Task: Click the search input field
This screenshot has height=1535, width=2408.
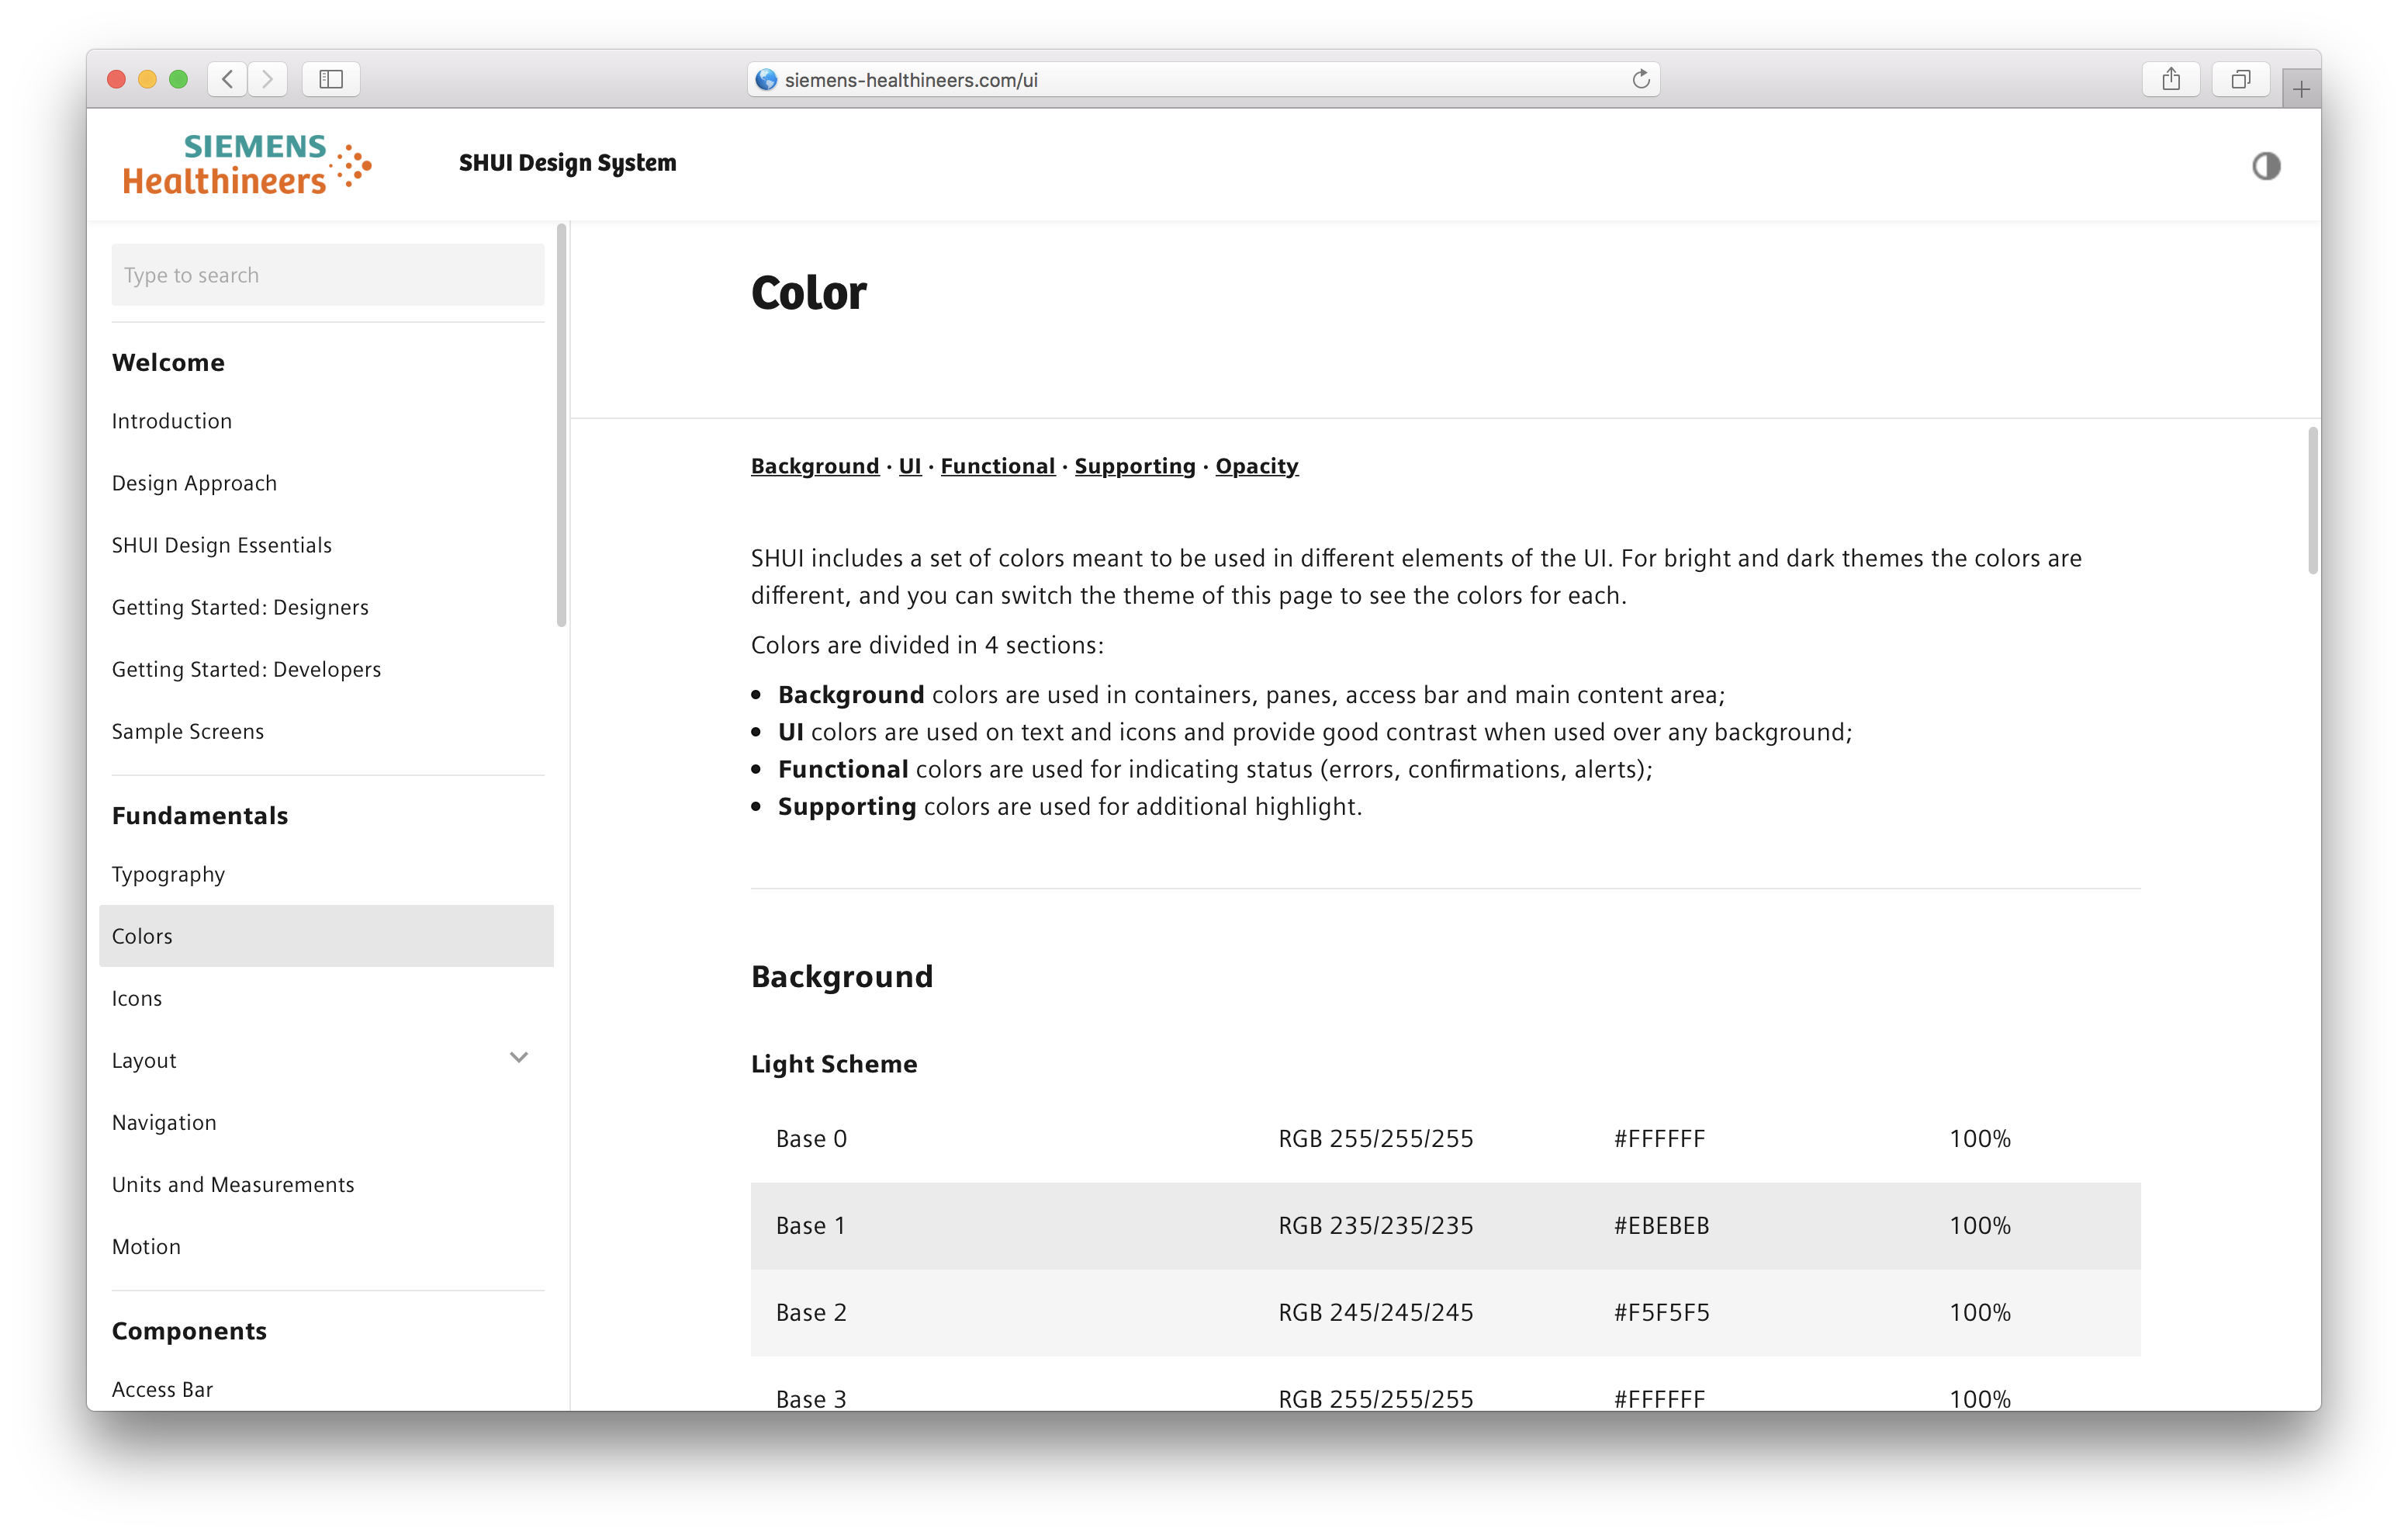Action: (x=327, y=274)
